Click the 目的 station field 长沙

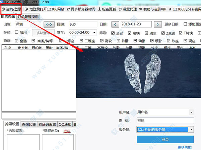83,24
